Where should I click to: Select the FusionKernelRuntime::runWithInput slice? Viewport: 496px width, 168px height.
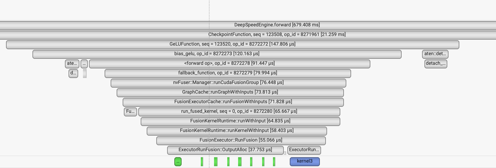click(x=240, y=121)
